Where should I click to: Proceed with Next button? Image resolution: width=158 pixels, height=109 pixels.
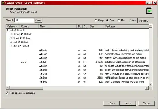(128, 103)
